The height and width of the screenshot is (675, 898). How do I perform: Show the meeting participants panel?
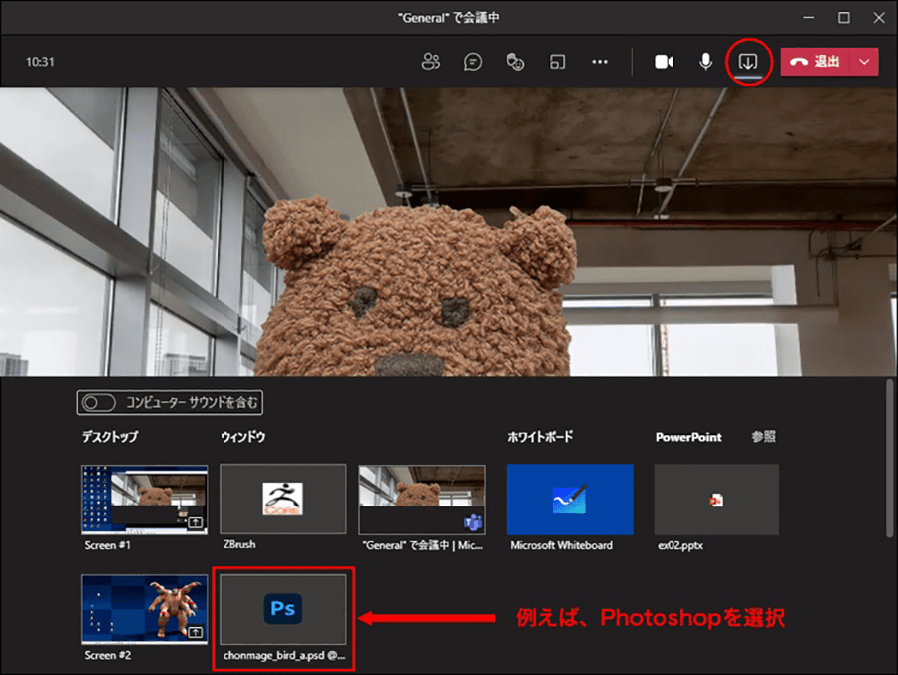pos(431,62)
